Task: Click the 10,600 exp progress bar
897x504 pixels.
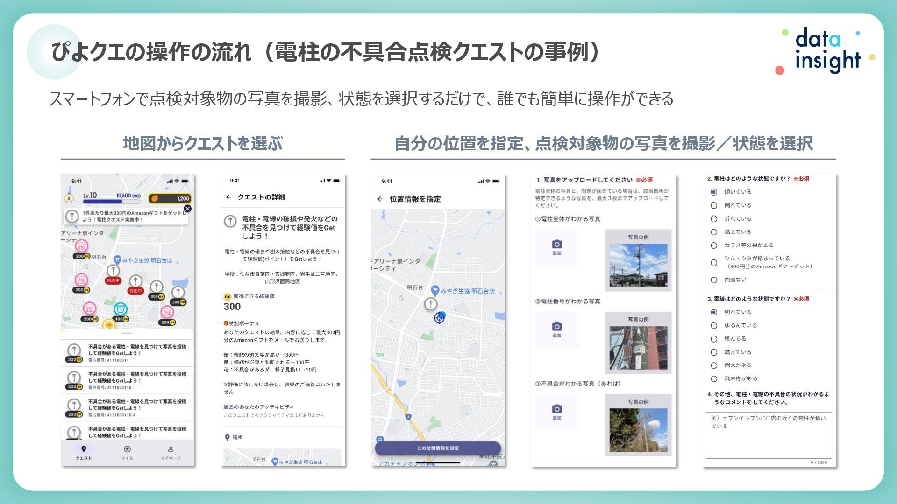Action: (x=112, y=202)
